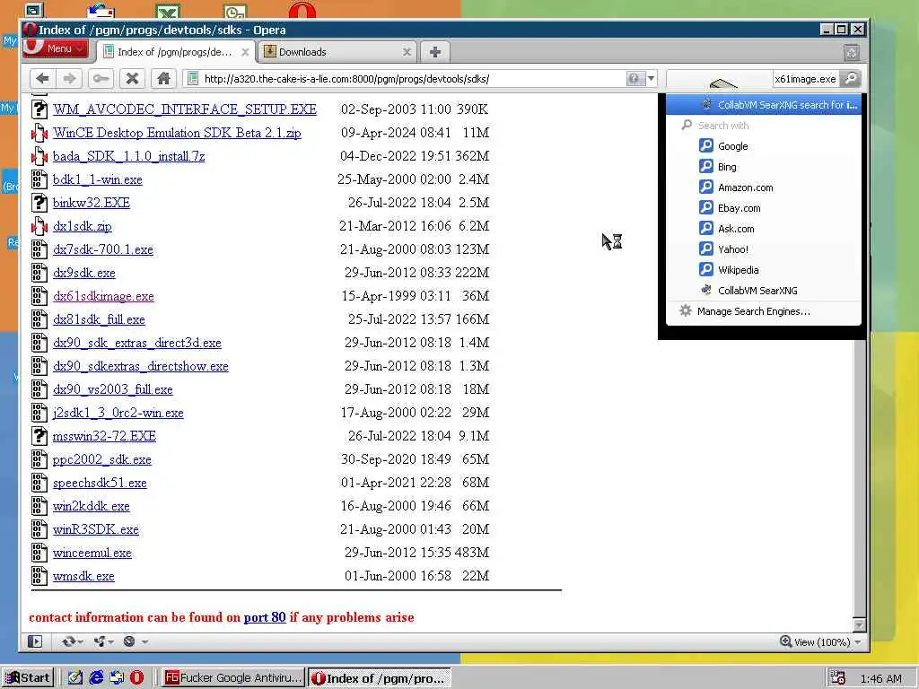
Task: Click speechsdk51.exe link
Action: (100, 484)
